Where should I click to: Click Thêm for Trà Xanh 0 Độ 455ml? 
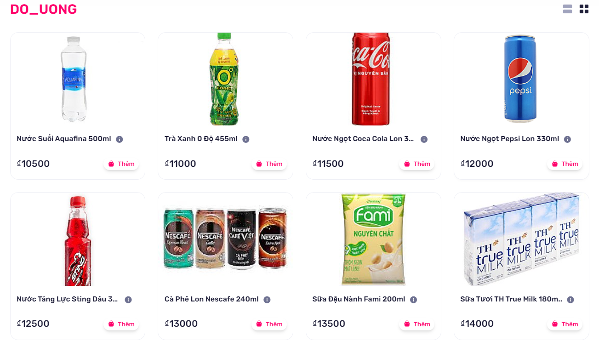click(x=269, y=164)
